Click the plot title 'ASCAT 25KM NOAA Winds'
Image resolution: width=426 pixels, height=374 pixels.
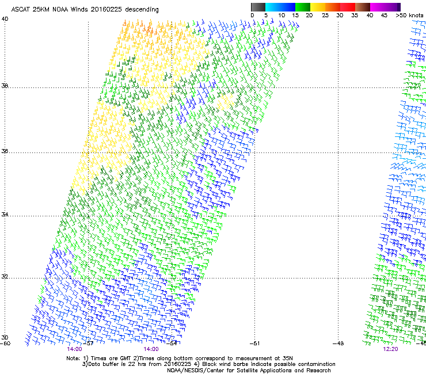[50, 10]
